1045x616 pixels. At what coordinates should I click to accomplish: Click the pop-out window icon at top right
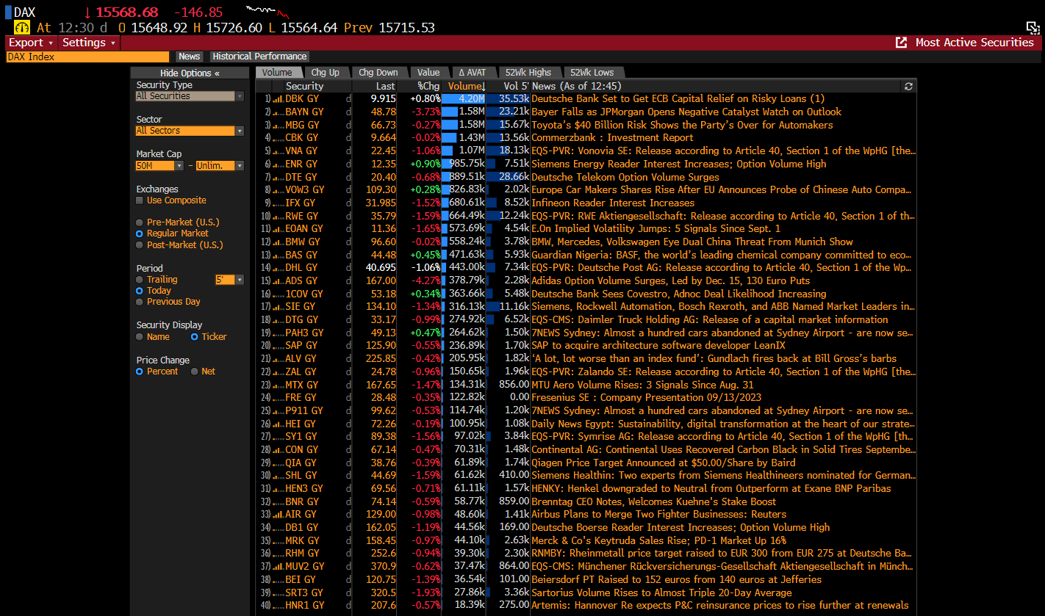tap(1032, 27)
